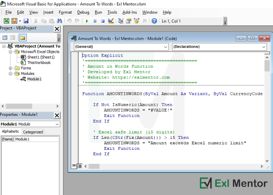Screen dimensions: 273x195
Task: Toggle Folders view in Project pane
Action: [x=23, y=37]
